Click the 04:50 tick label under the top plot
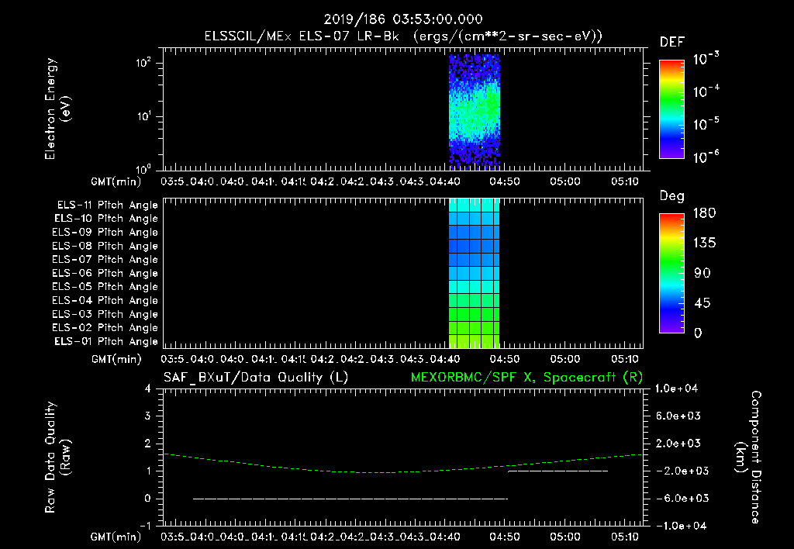Screen dimensions: 794x549 tap(504, 181)
